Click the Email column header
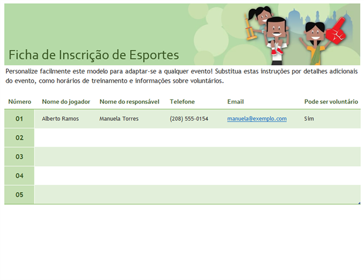This screenshot has height=280, width=364. pos(236,102)
